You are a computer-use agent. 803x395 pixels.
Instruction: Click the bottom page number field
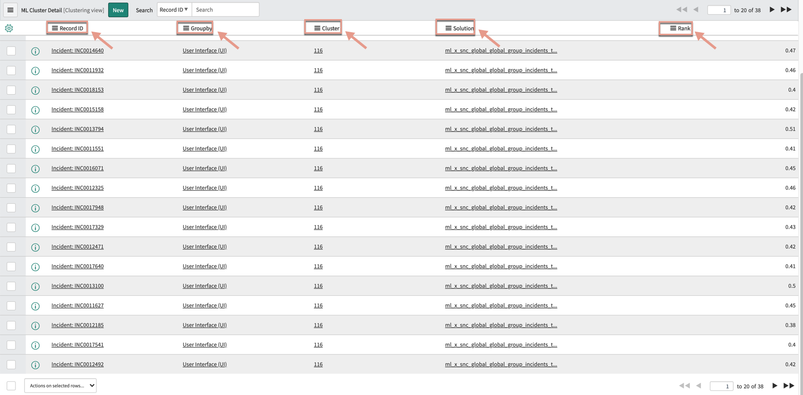point(722,386)
